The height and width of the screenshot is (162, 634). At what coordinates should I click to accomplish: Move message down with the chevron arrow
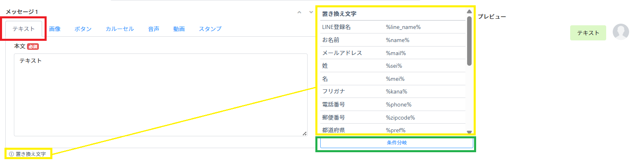311,12
